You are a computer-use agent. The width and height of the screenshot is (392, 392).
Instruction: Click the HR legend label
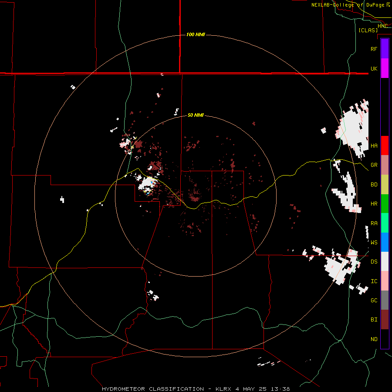pyautogui.click(x=374, y=204)
